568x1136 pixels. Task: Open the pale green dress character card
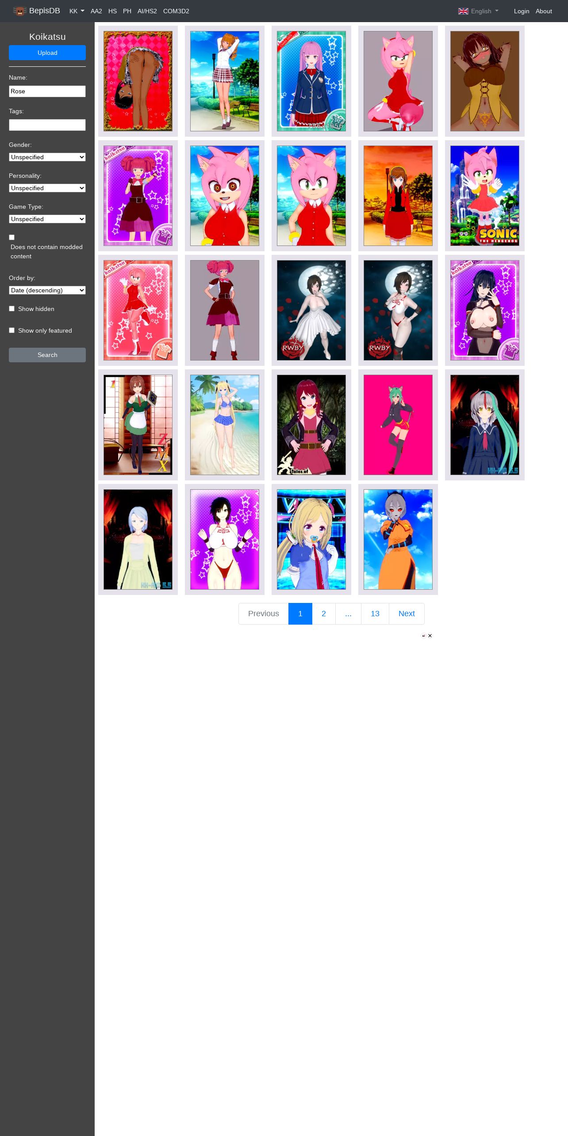[x=138, y=539]
